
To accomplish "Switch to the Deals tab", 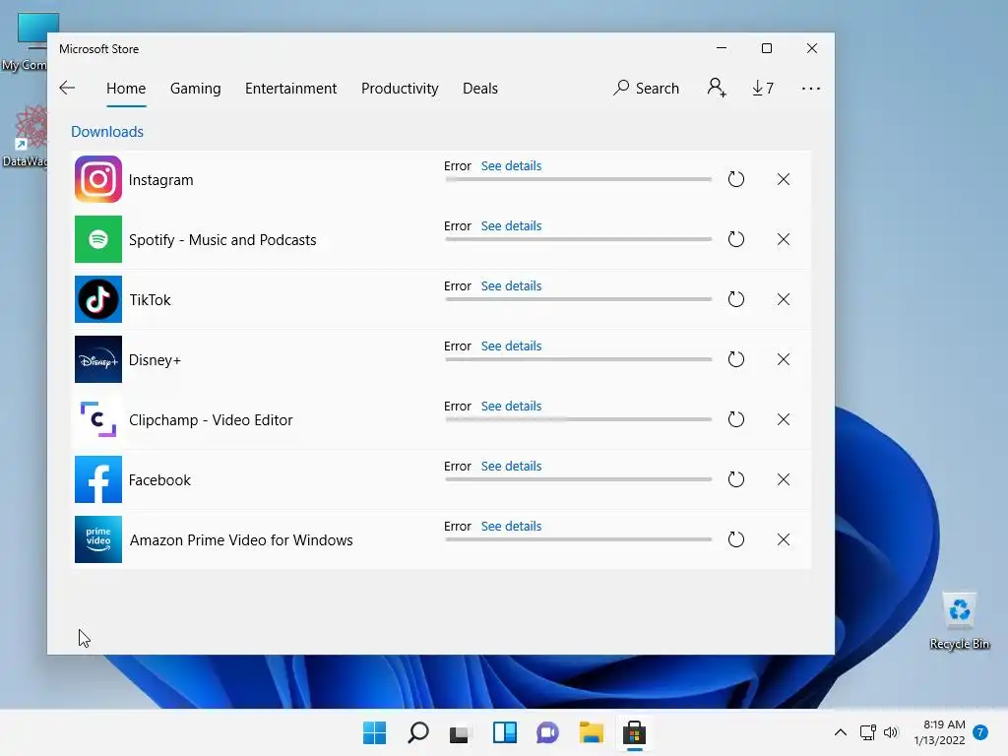I will pyautogui.click(x=480, y=88).
